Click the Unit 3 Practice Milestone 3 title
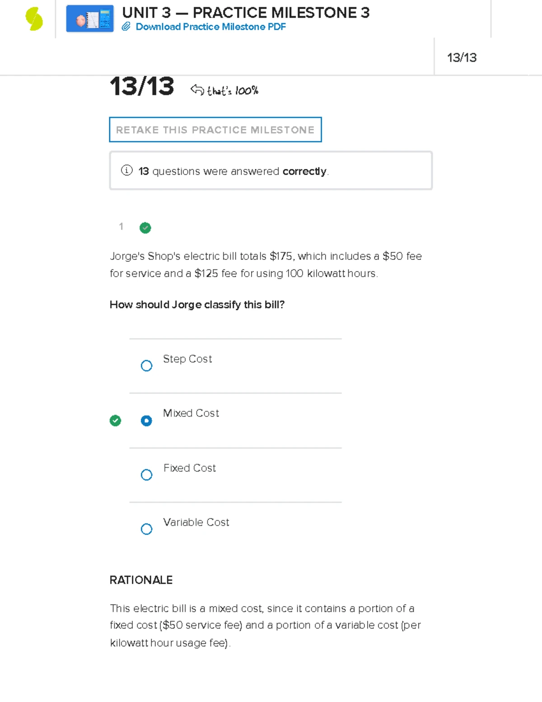The image size is (542, 702). click(246, 13)
